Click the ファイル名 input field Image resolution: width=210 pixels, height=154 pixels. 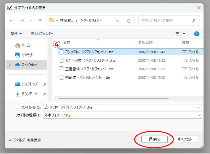122,108
